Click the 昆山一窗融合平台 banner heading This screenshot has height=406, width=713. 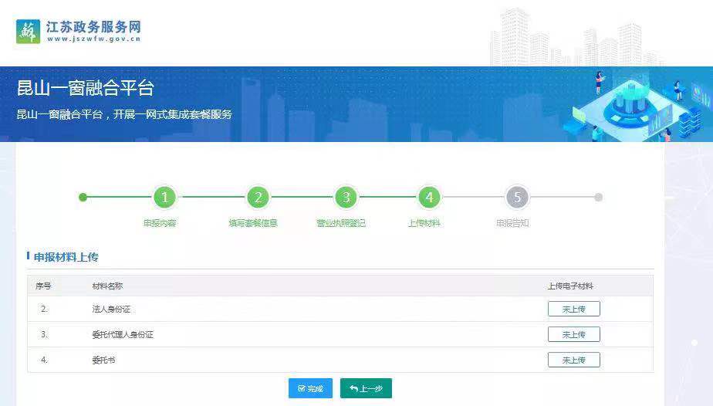[85, 88]
